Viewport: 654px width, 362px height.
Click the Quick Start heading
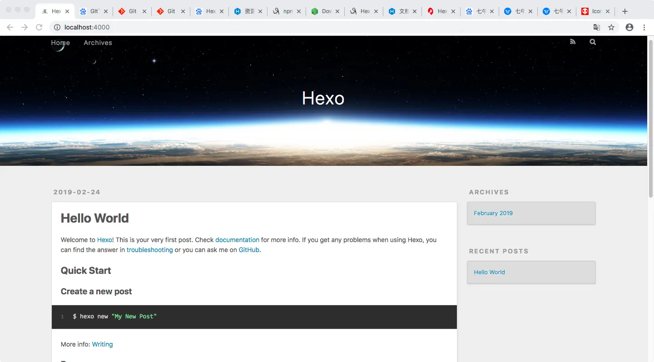86,271
